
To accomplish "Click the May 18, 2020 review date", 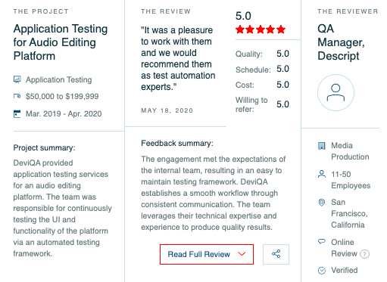I will point(167,110).
